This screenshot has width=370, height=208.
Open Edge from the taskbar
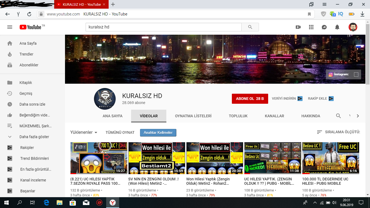[46, 203]
